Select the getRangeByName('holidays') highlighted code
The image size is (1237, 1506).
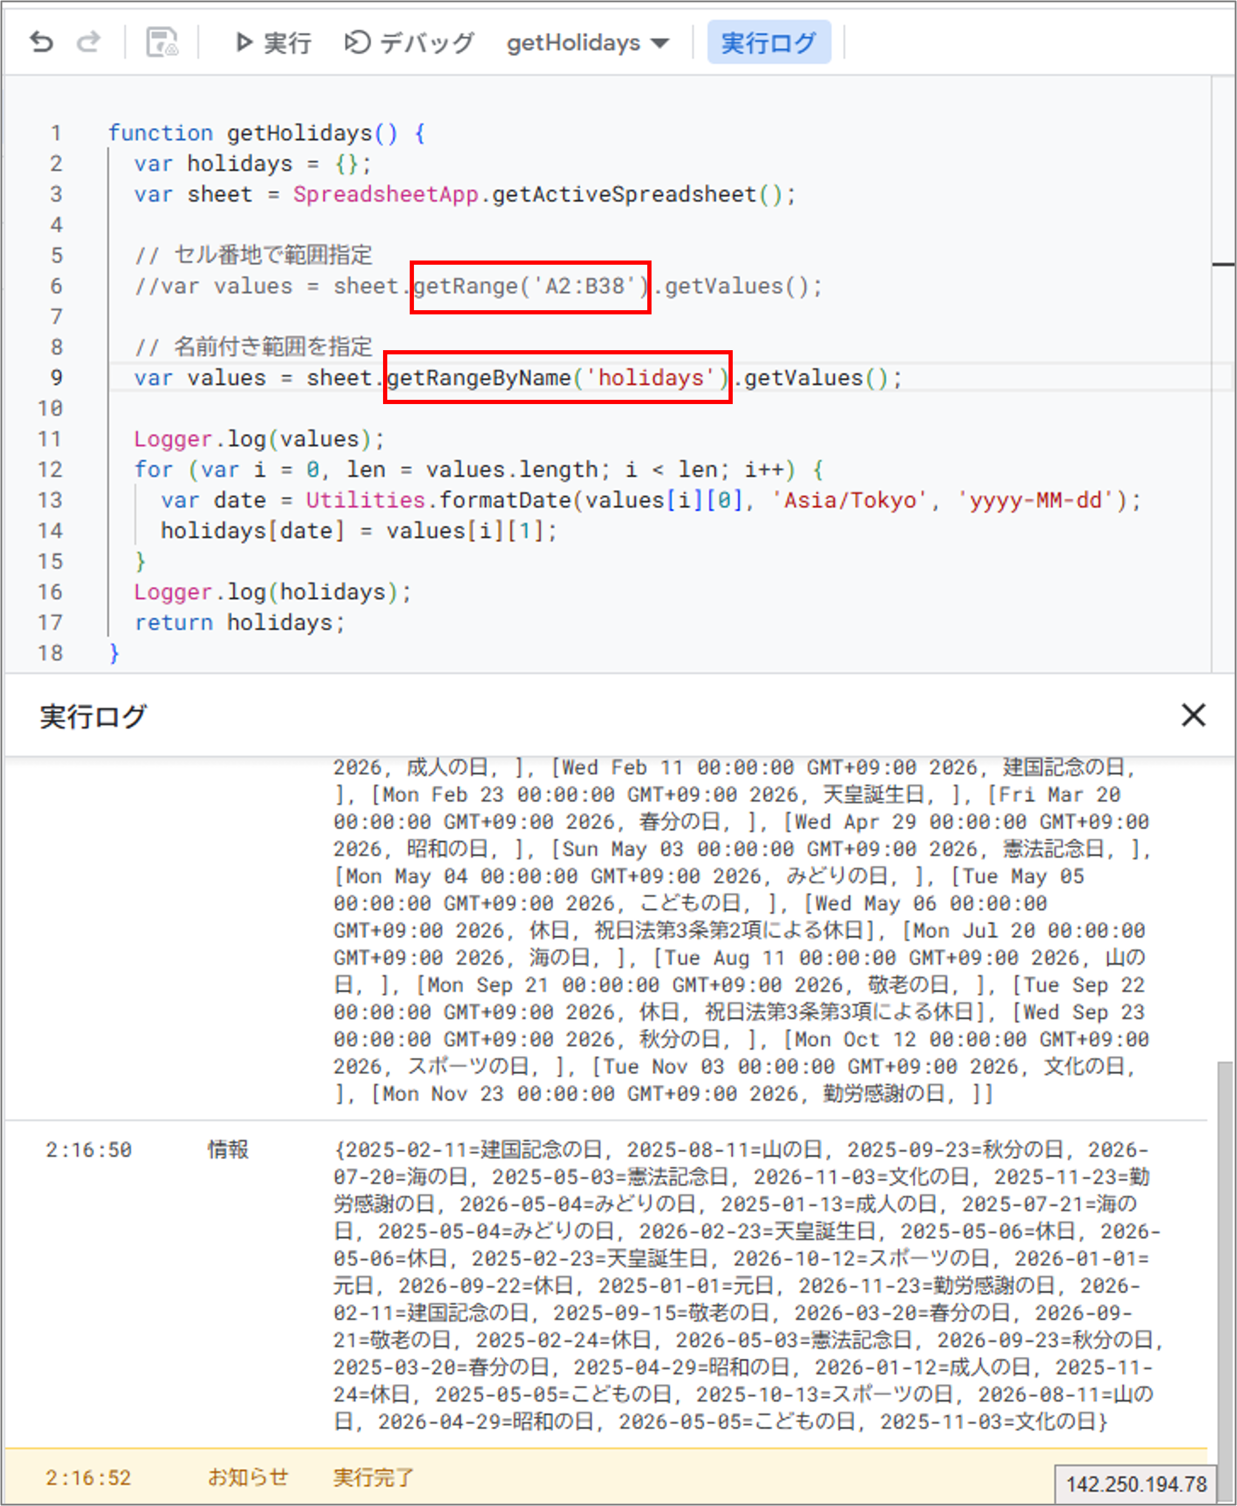coord(558,377)
